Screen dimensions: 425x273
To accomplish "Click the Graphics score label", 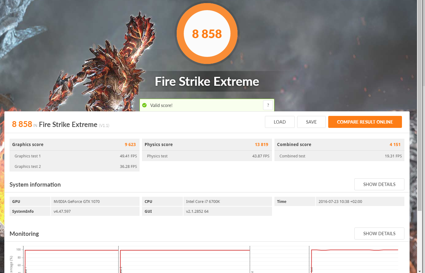I will [28, 144].
